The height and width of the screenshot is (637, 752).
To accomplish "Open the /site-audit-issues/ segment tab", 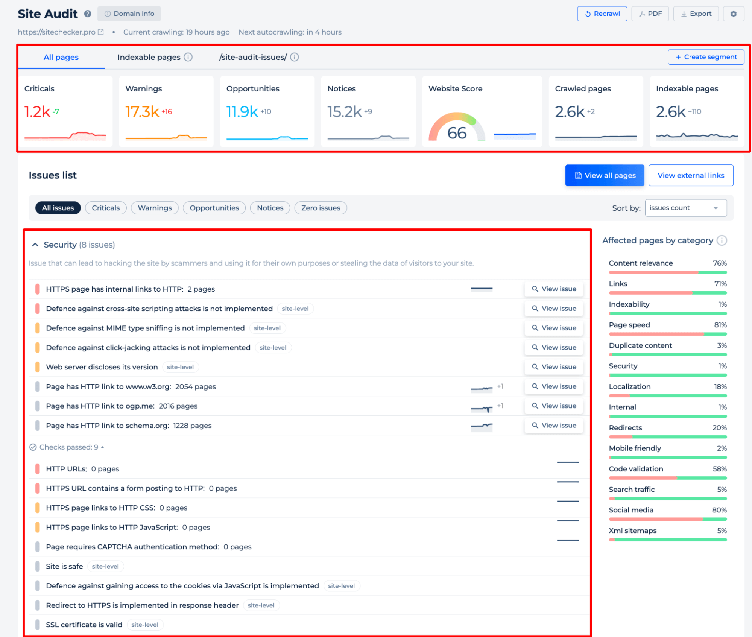I will point(253,57).
